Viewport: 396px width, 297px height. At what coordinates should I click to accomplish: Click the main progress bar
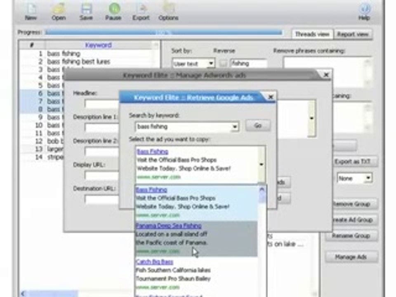pyautogui.click(x=164, y=33)
